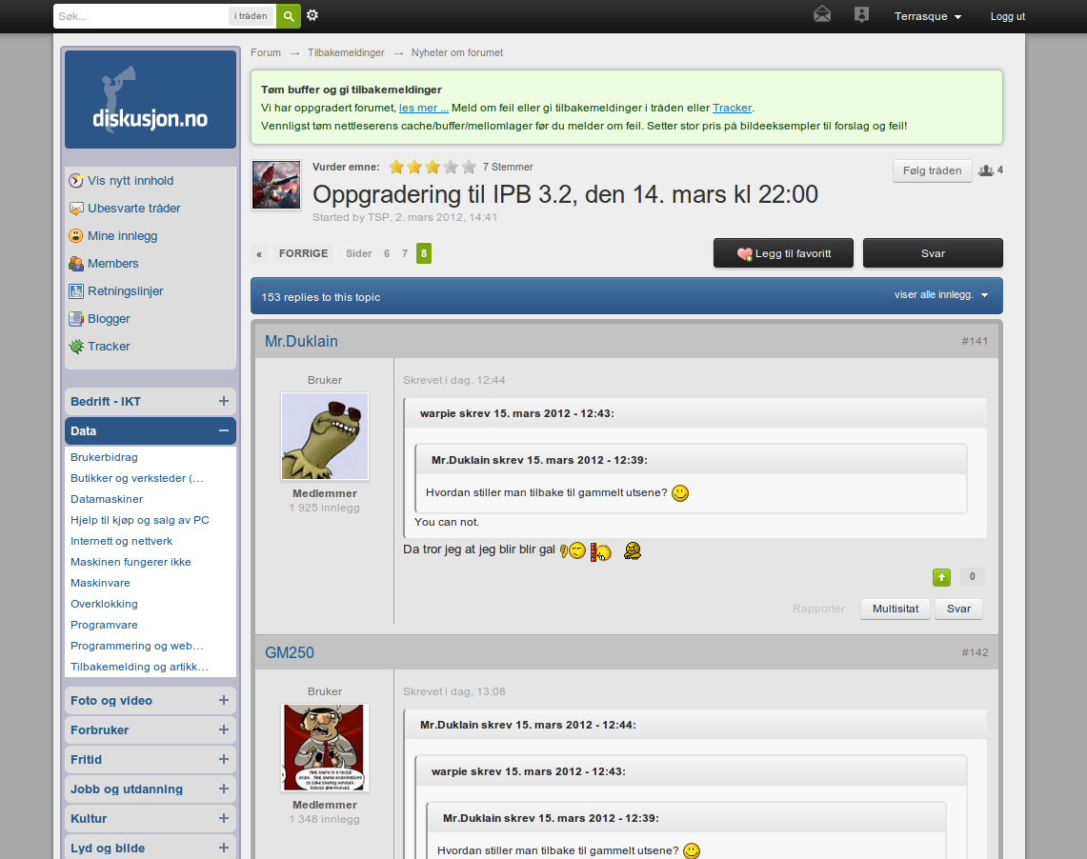Screen dimensions: 1087x859
Task: Open Vis nytt innhold link
Action: [x=131, y=181]
